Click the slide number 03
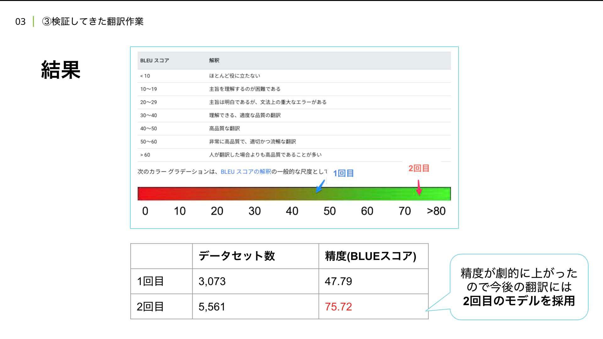The image size is (603, 339). click(20, 22)
